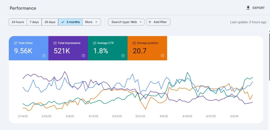Viewport: 270px width, 130px height.
Task: Open help icon on Average position card
Action: click(x=162, y=56)
